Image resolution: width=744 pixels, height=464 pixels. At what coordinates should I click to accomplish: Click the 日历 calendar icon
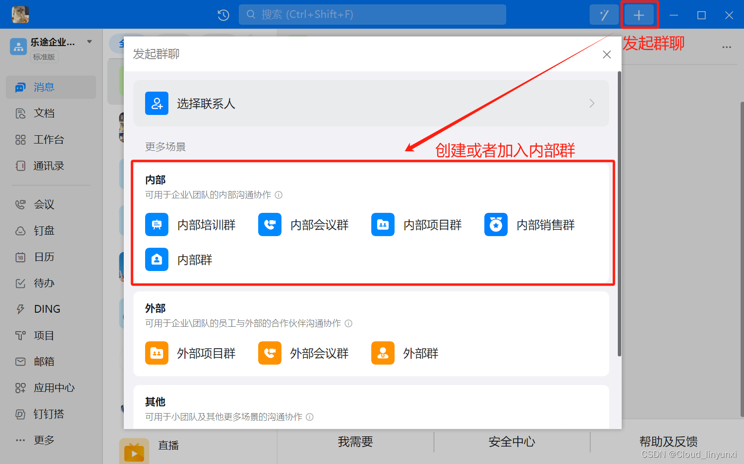point(20,257)
